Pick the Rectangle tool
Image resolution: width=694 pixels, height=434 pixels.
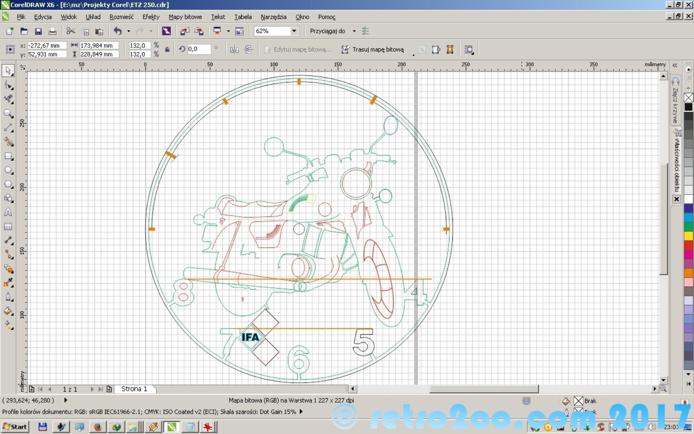8,156
